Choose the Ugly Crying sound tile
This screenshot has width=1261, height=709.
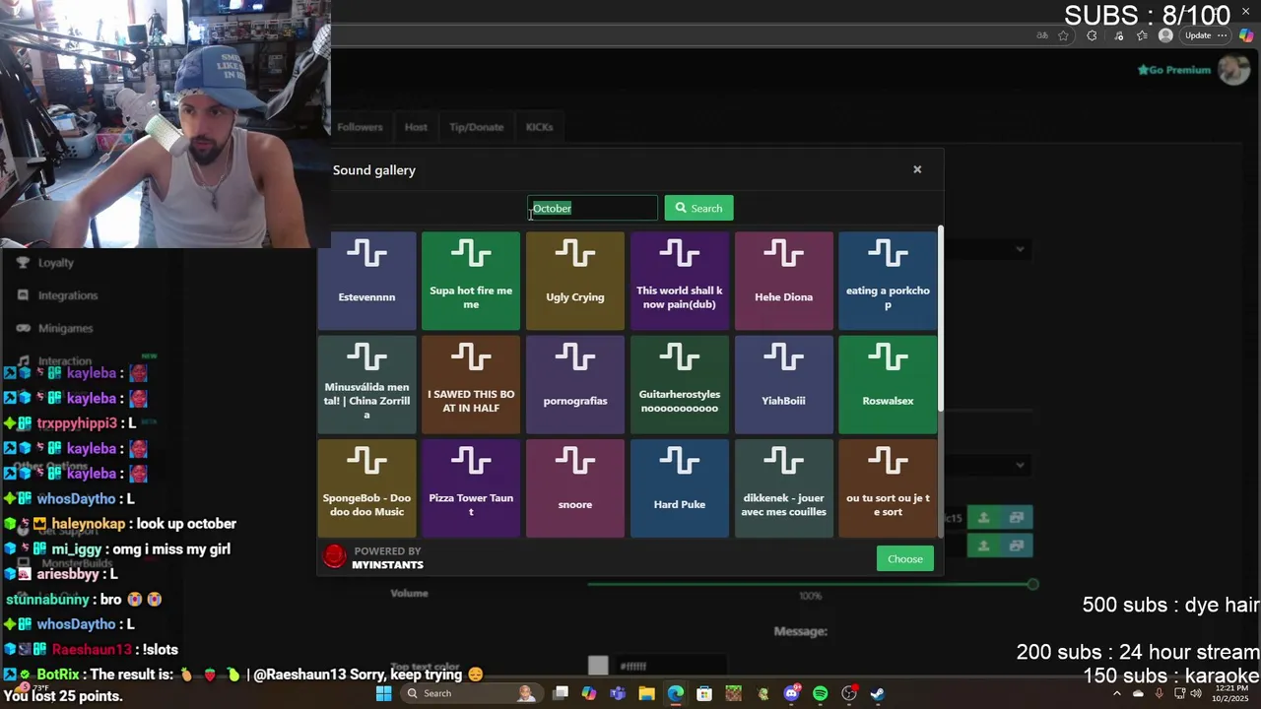tap(575, 281)
